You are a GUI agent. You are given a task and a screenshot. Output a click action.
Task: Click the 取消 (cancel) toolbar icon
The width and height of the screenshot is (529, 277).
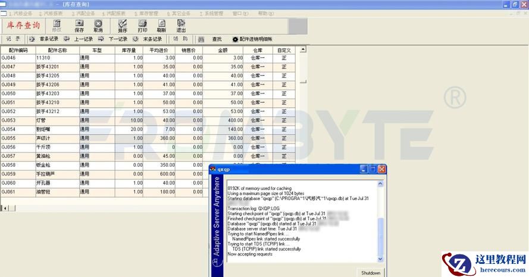98,26
